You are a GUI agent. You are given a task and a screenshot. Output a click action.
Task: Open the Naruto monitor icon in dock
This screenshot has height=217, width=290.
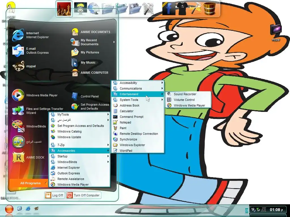pos(80,8)
